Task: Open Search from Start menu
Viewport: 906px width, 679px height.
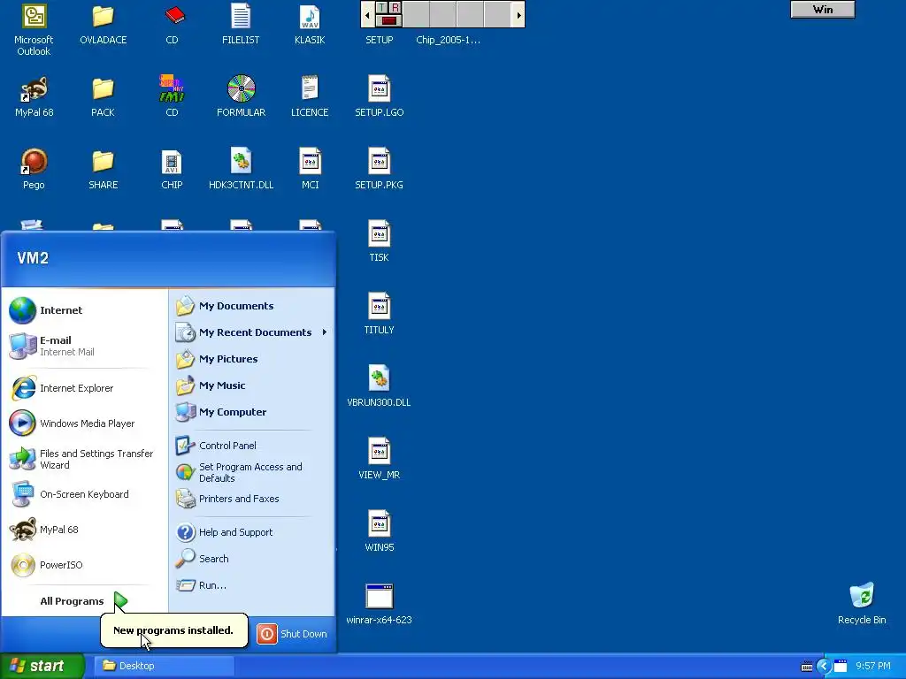Action: pos(252,559)
